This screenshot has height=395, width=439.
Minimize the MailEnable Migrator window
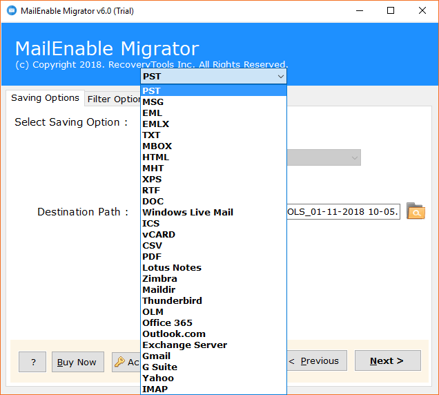tap(360, 10)
